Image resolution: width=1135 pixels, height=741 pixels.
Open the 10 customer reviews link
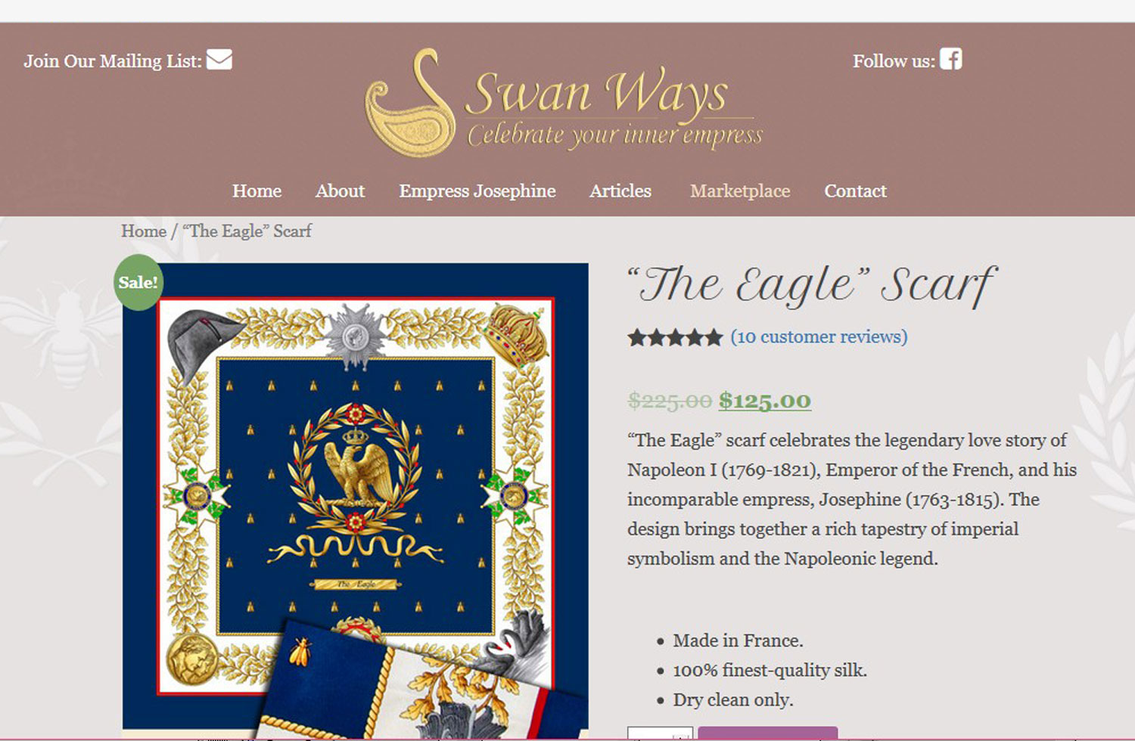(x=819, y=337)
